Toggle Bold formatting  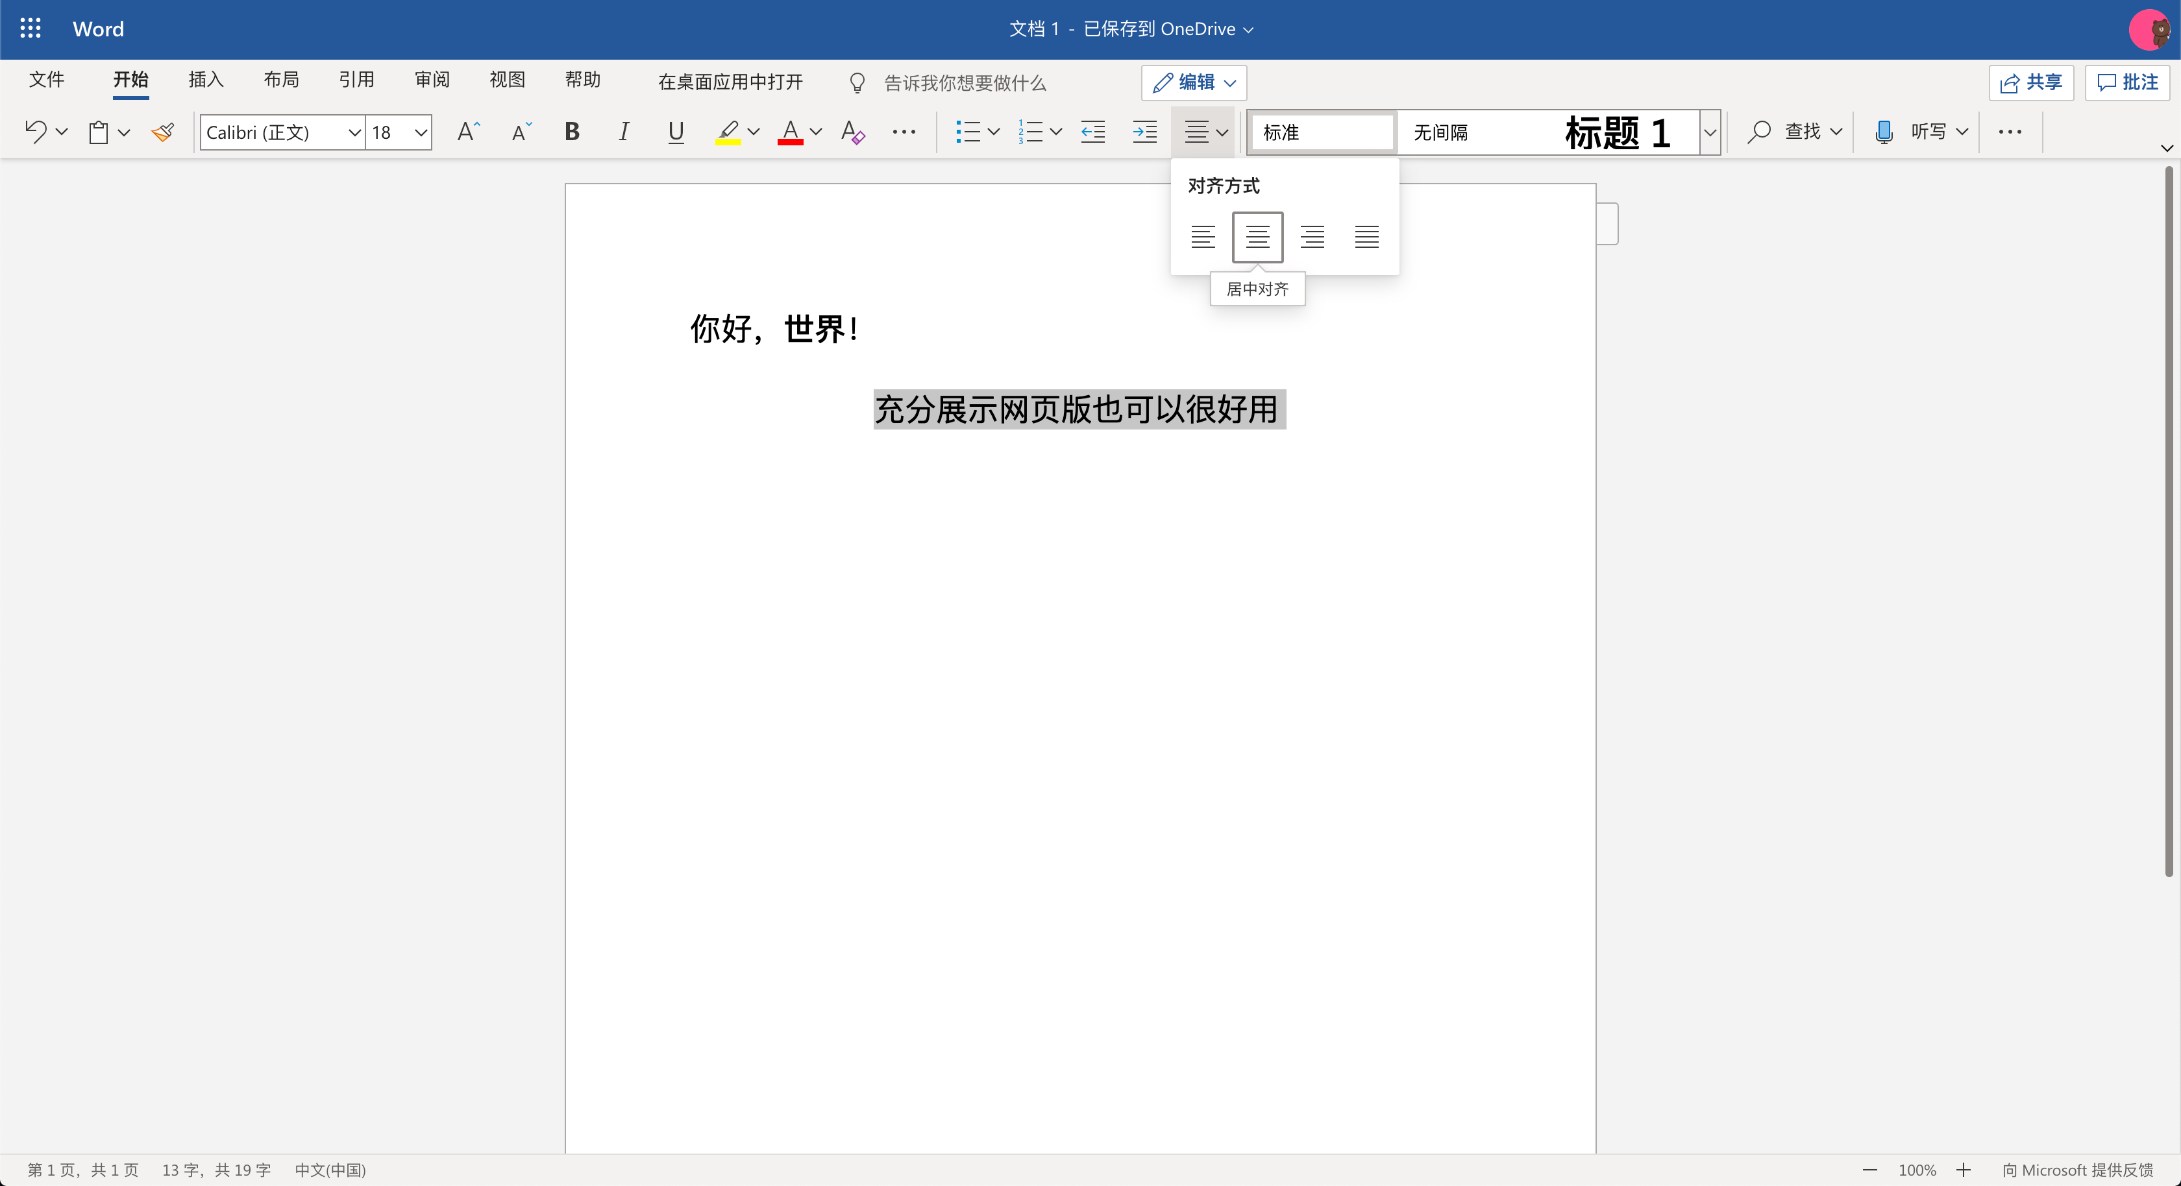pos(571,132)
